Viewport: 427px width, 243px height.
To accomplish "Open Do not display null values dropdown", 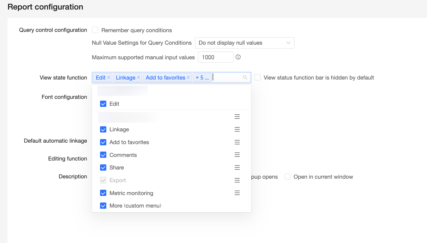I will pos(245,43).
